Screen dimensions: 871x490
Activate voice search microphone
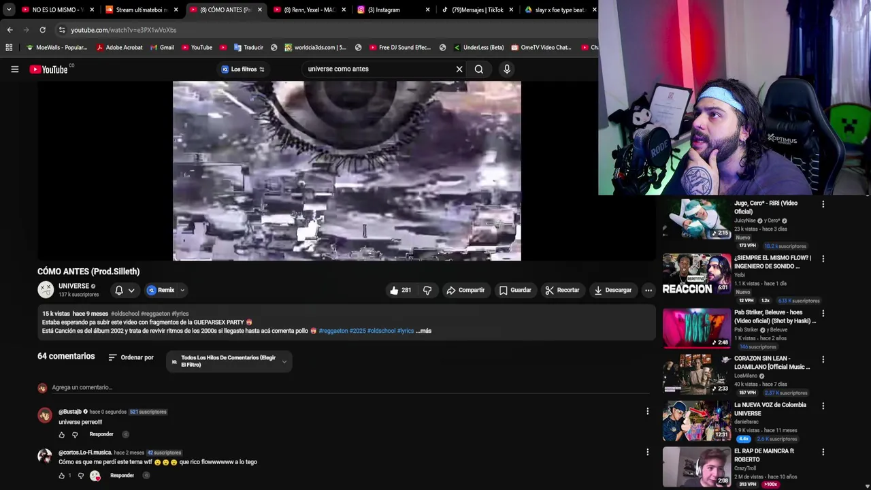click(x=507, y=69)
